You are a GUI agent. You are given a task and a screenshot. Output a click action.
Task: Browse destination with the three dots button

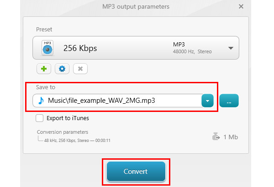tap(229, 101)
